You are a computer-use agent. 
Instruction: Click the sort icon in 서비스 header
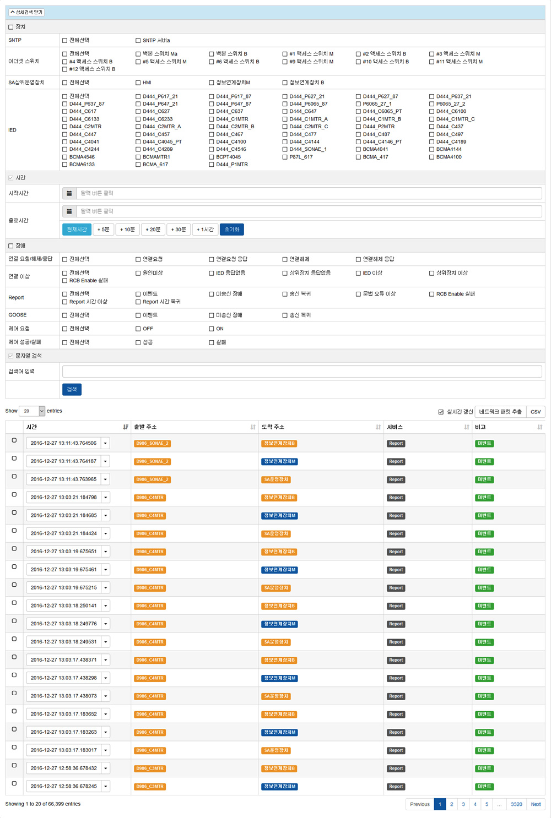pyautogui.click(x=467, y=427)
